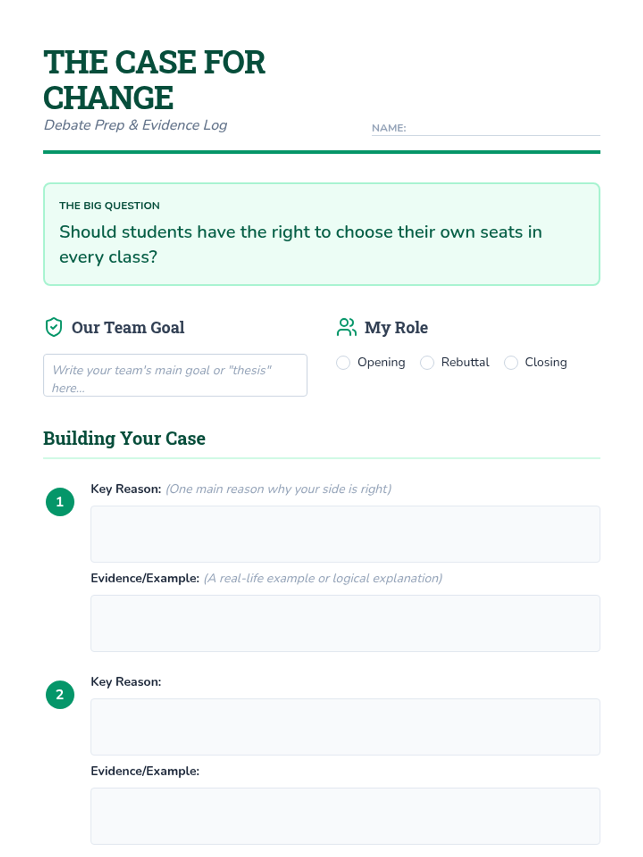Click the Name line field

tap(503, 129)
